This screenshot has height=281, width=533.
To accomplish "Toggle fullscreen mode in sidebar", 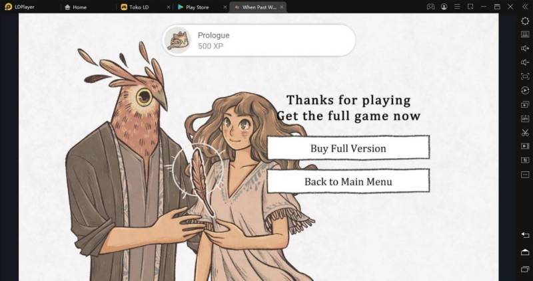I will pyautogui.click(x=525, y=76).
